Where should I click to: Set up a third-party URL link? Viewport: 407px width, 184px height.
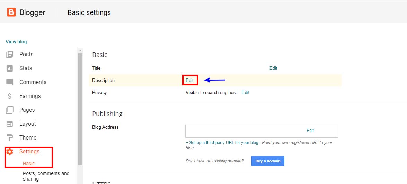222,143
